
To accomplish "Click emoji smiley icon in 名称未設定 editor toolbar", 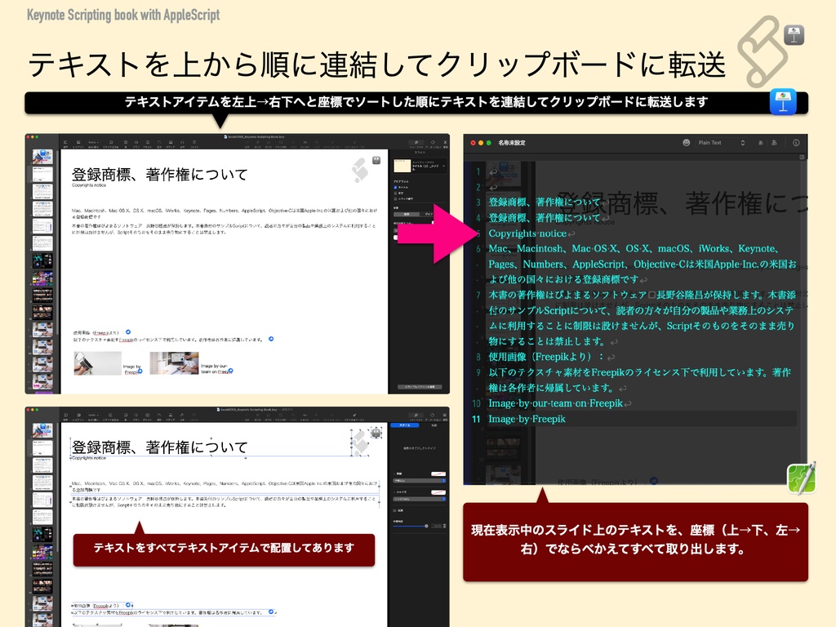I will 686,142.
